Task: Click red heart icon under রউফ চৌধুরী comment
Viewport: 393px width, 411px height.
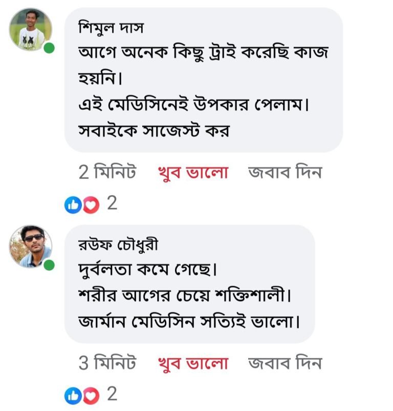Action: pyautogui.click(x=90, y=396)
